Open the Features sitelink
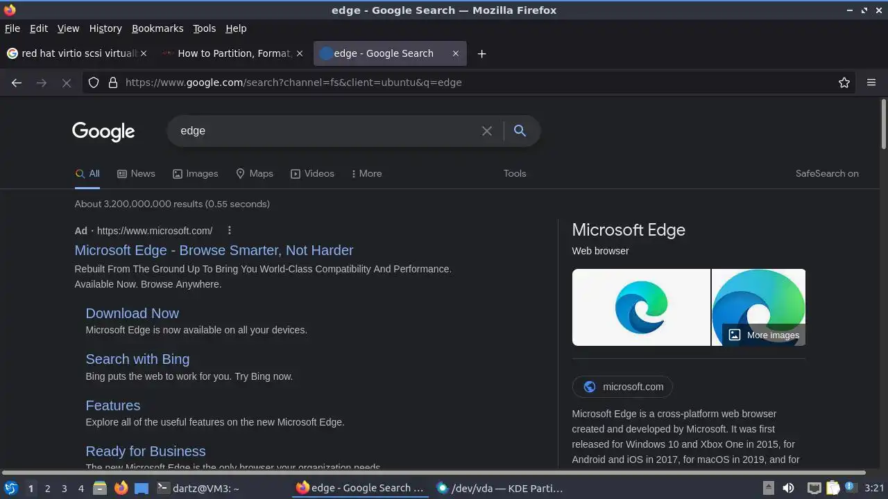 pyautogui.click(x=112, y=405)
